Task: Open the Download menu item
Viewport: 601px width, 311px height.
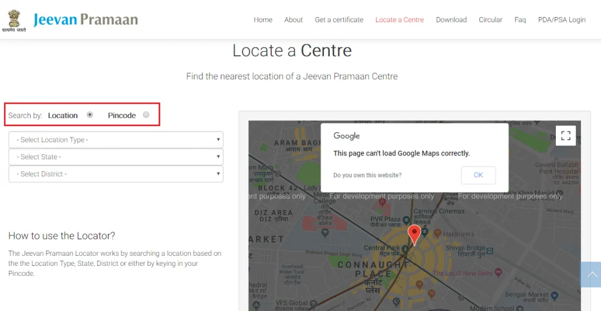Action: [451, 20]
